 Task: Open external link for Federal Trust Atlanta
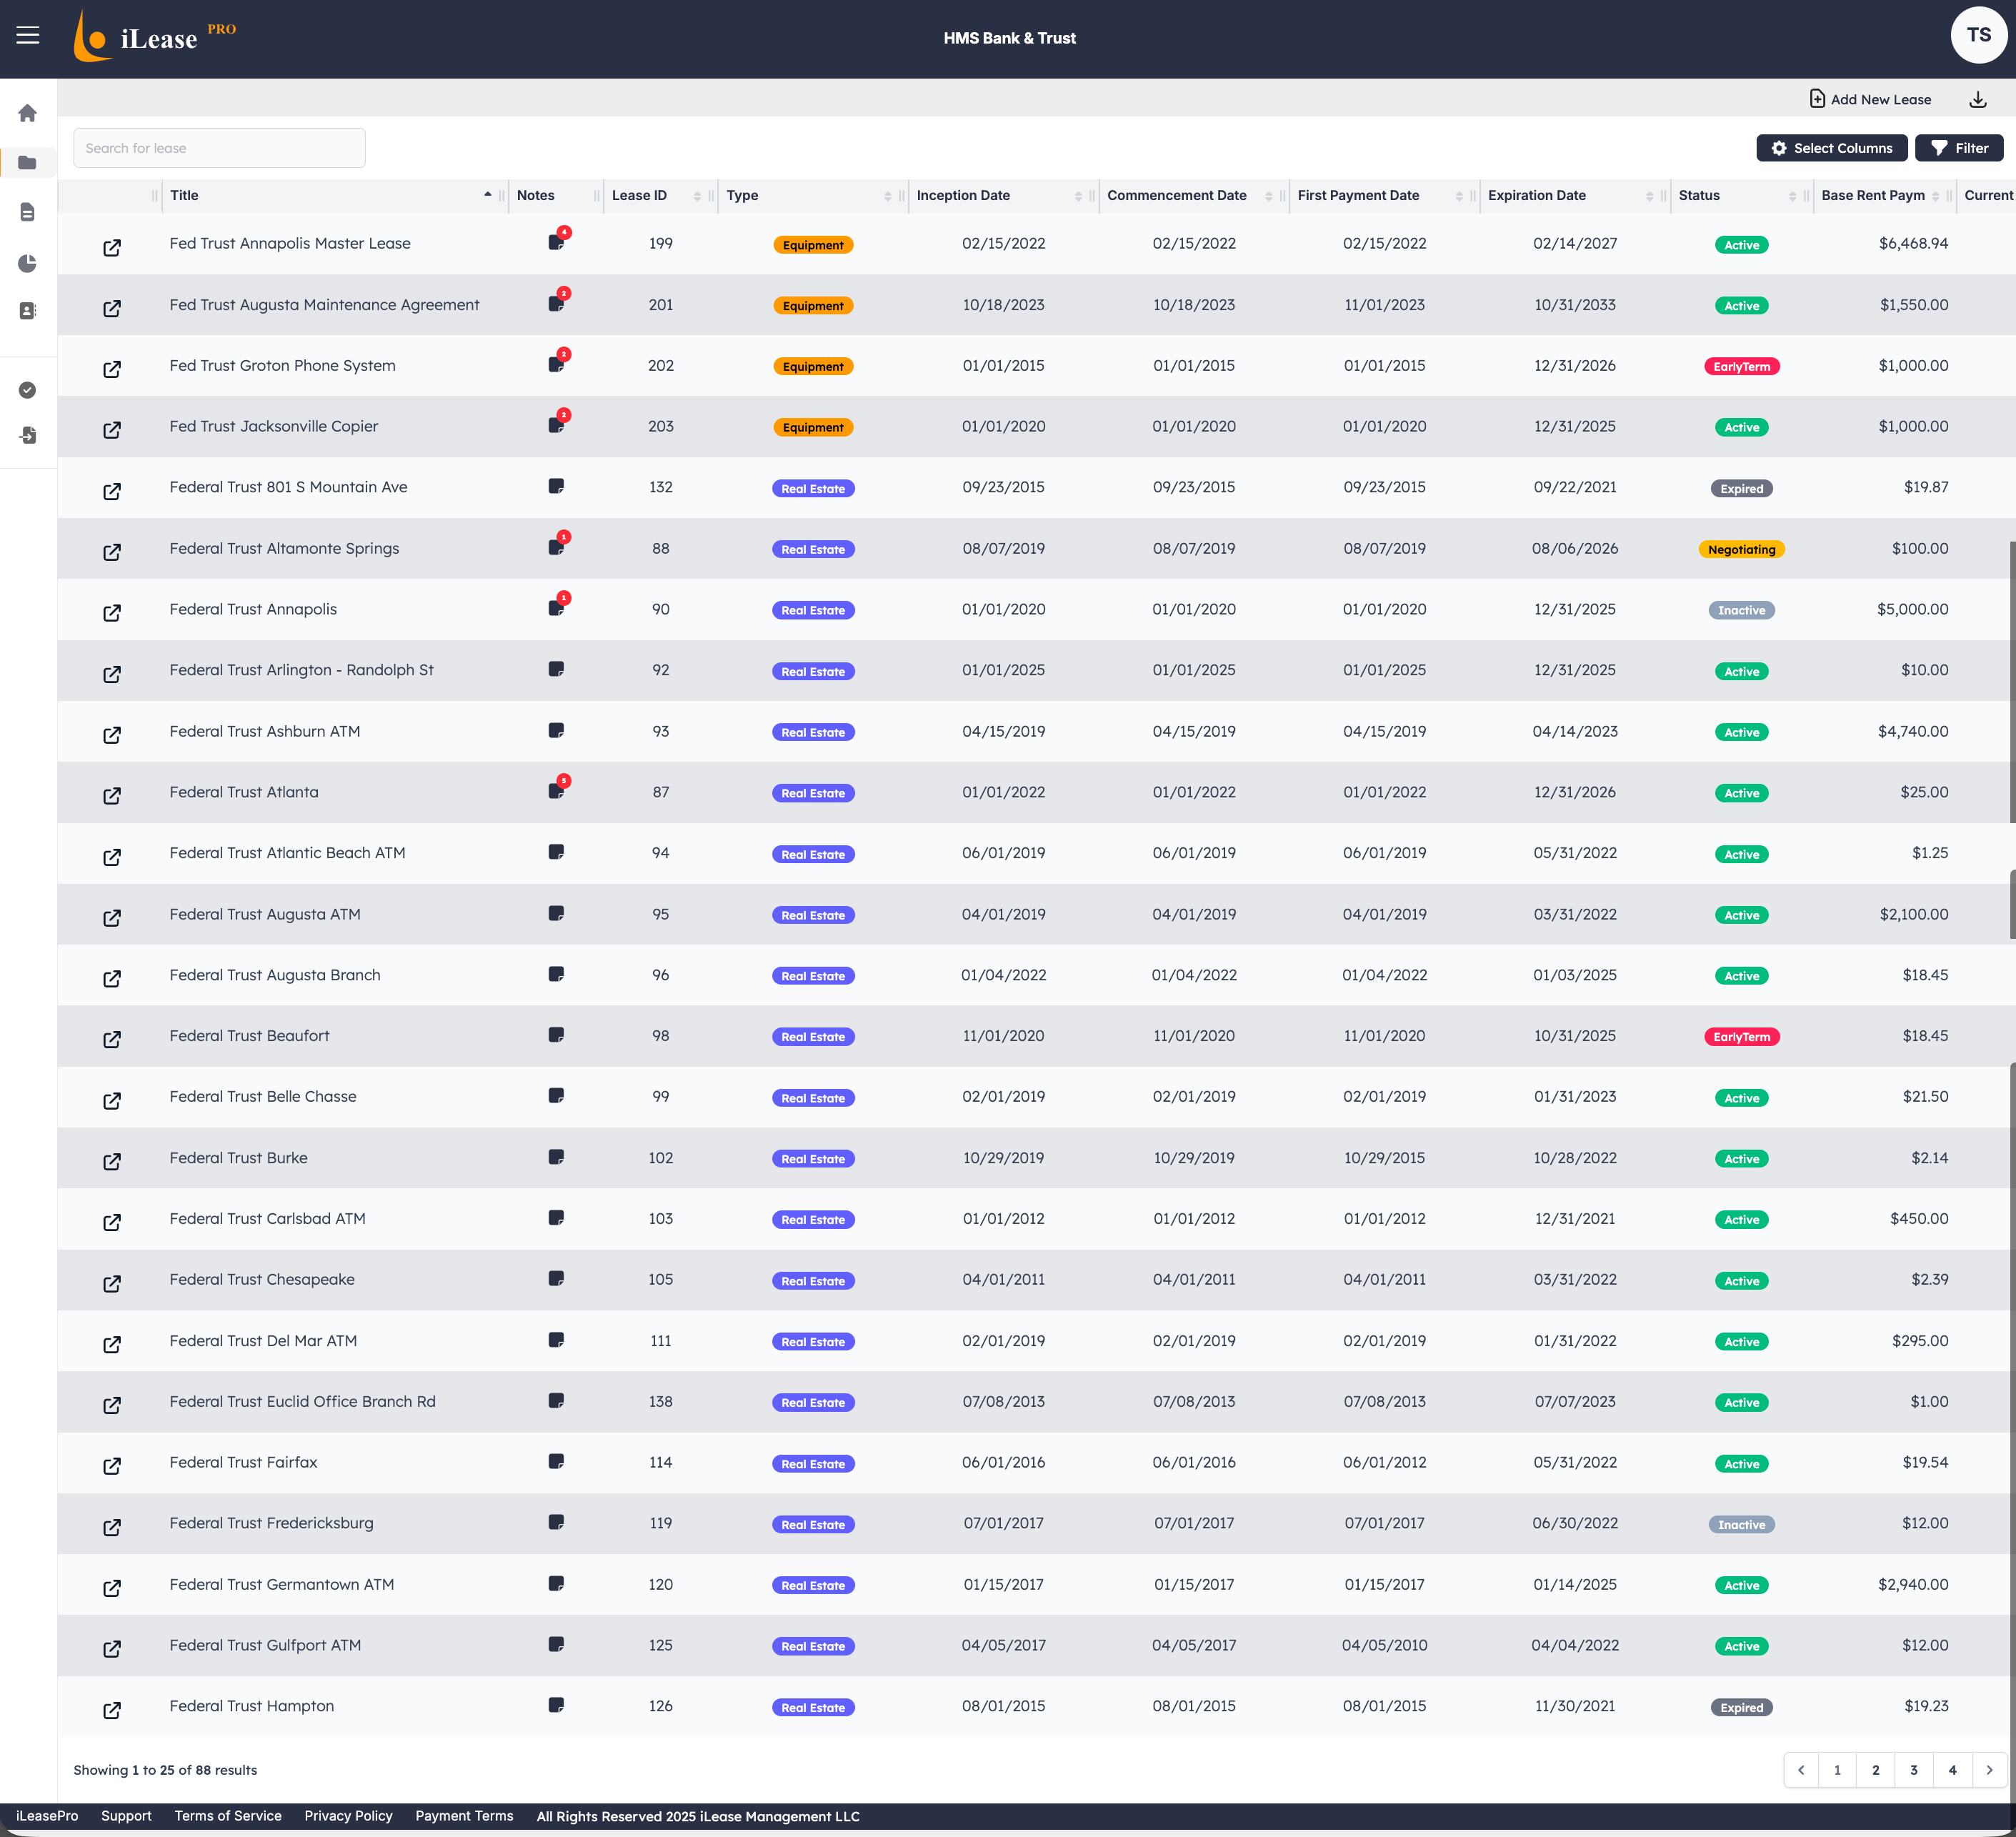click(x=112, y=795)
